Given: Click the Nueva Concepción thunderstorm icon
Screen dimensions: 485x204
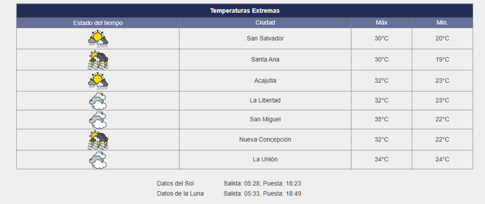Looking at the screenshot, I should tap(98, 140).
